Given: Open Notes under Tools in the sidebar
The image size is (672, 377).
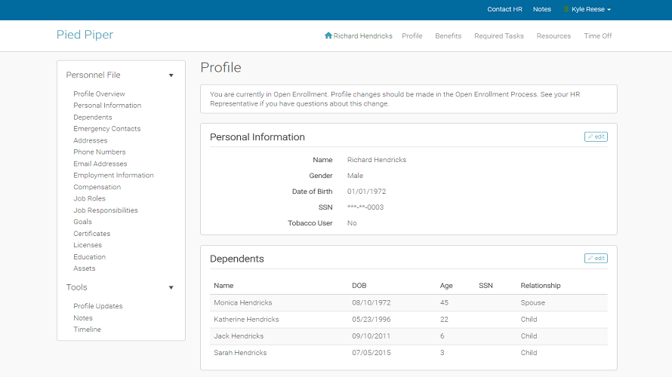Looking at the screenshot, I should [x=83, y=318].
